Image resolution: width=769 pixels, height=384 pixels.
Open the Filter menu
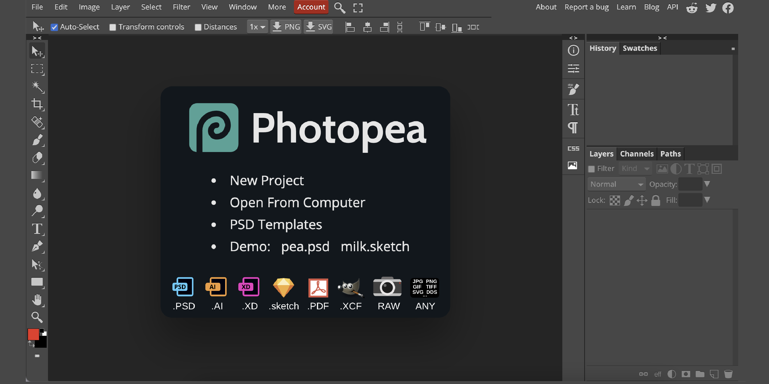(x=181, y=7)
